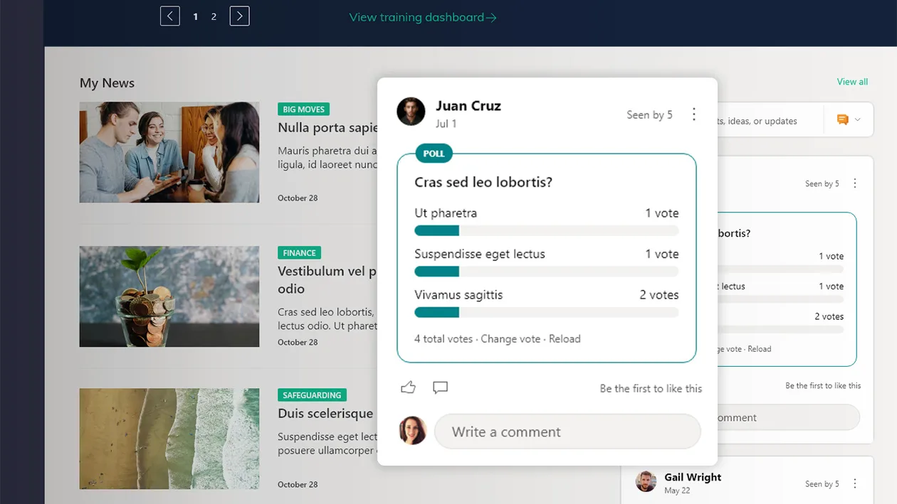Click the Write a comment field
Viewport: 897px width, 504px height.
pos(567,431)
